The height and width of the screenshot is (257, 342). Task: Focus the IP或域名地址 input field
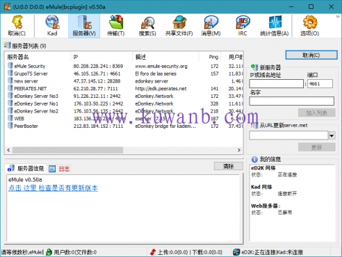tap(276, 83)
